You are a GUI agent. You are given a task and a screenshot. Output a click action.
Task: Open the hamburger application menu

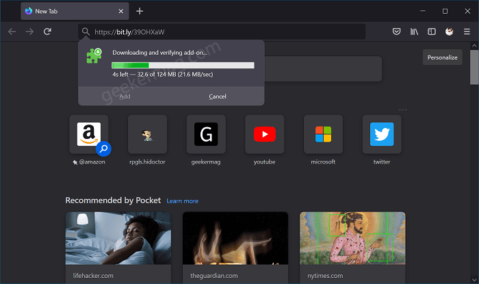click(x=467, y=31)
